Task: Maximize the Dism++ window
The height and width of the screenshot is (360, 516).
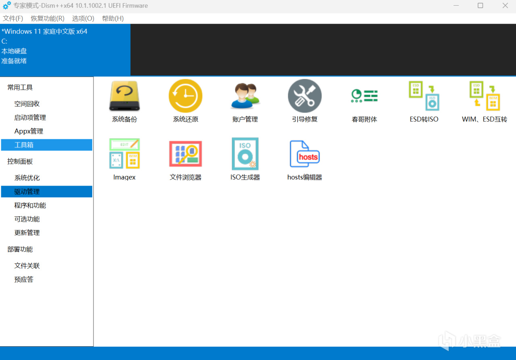Action: click(480, 6)
